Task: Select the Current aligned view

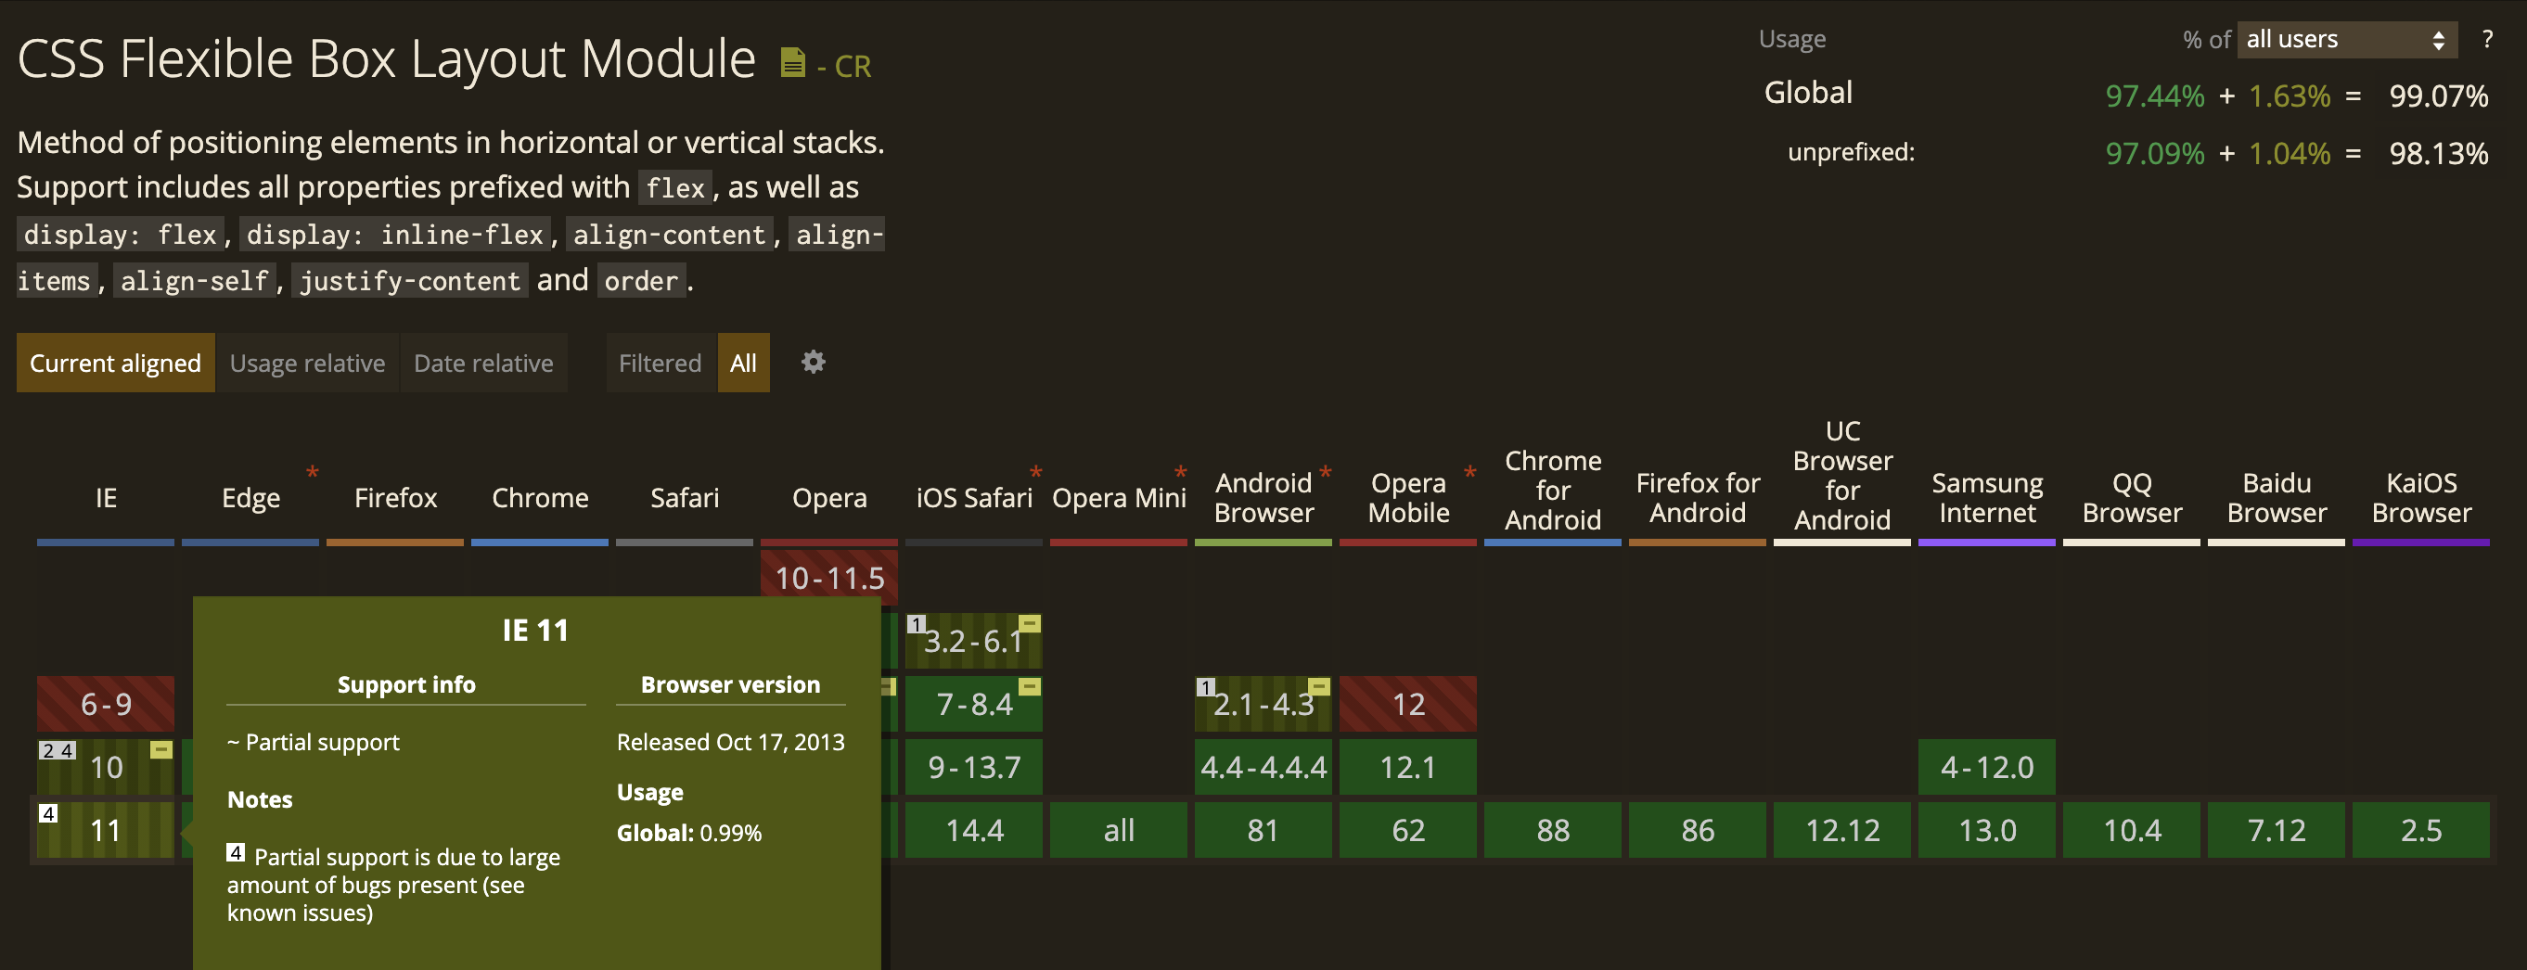Action: coord(116,363)
